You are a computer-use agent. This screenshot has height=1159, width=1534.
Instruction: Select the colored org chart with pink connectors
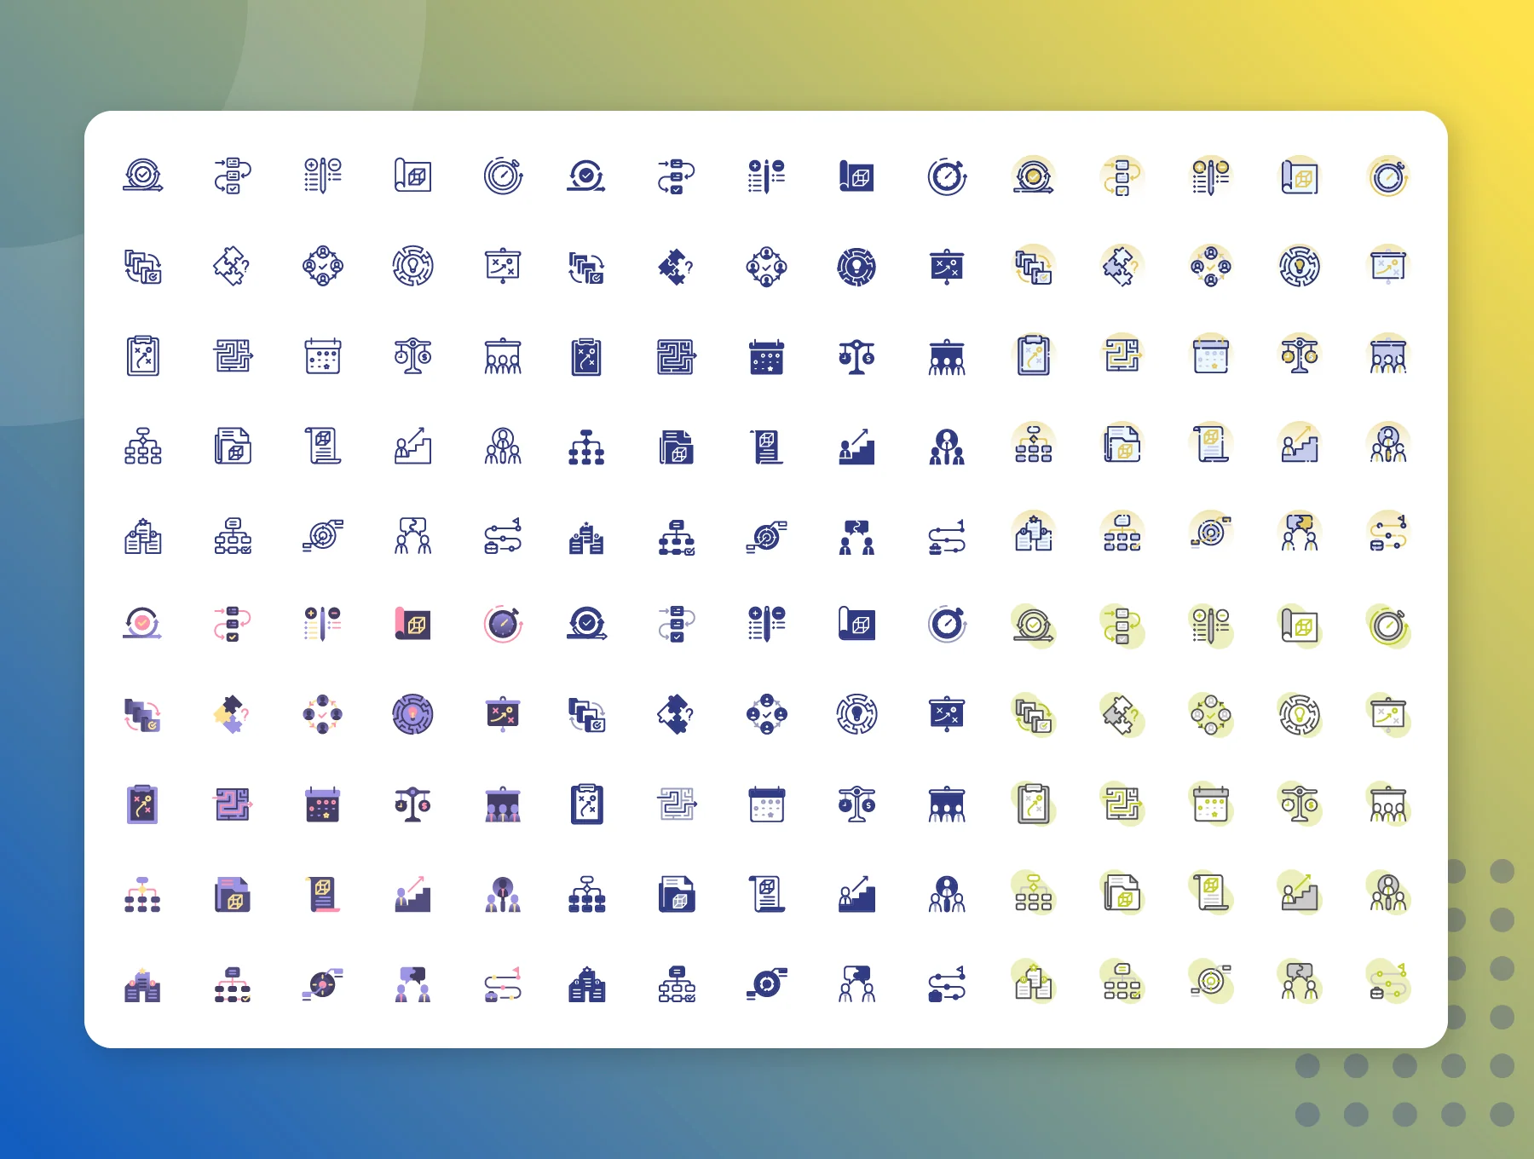coord(143,895)
